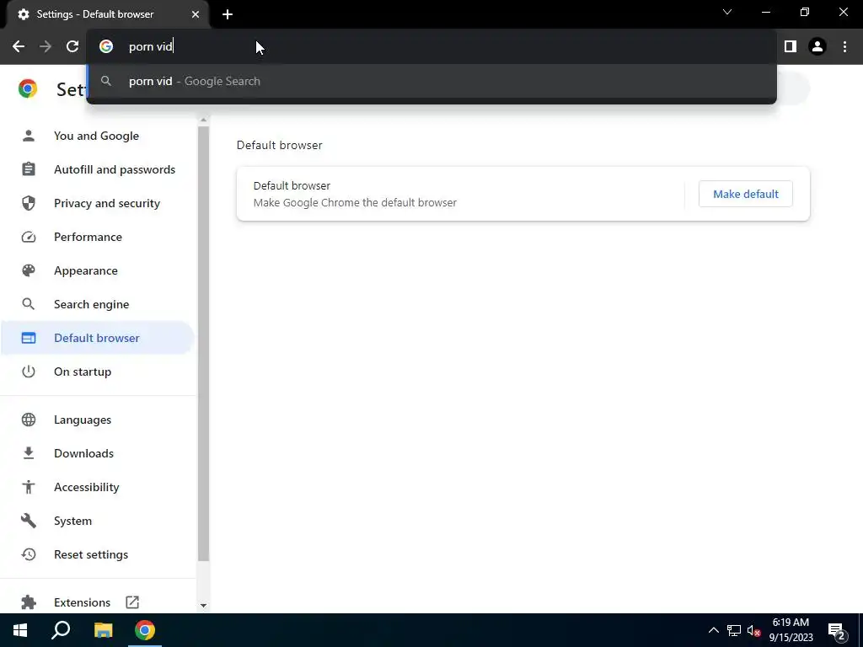Open Appearance settings

tap(86, 270)
